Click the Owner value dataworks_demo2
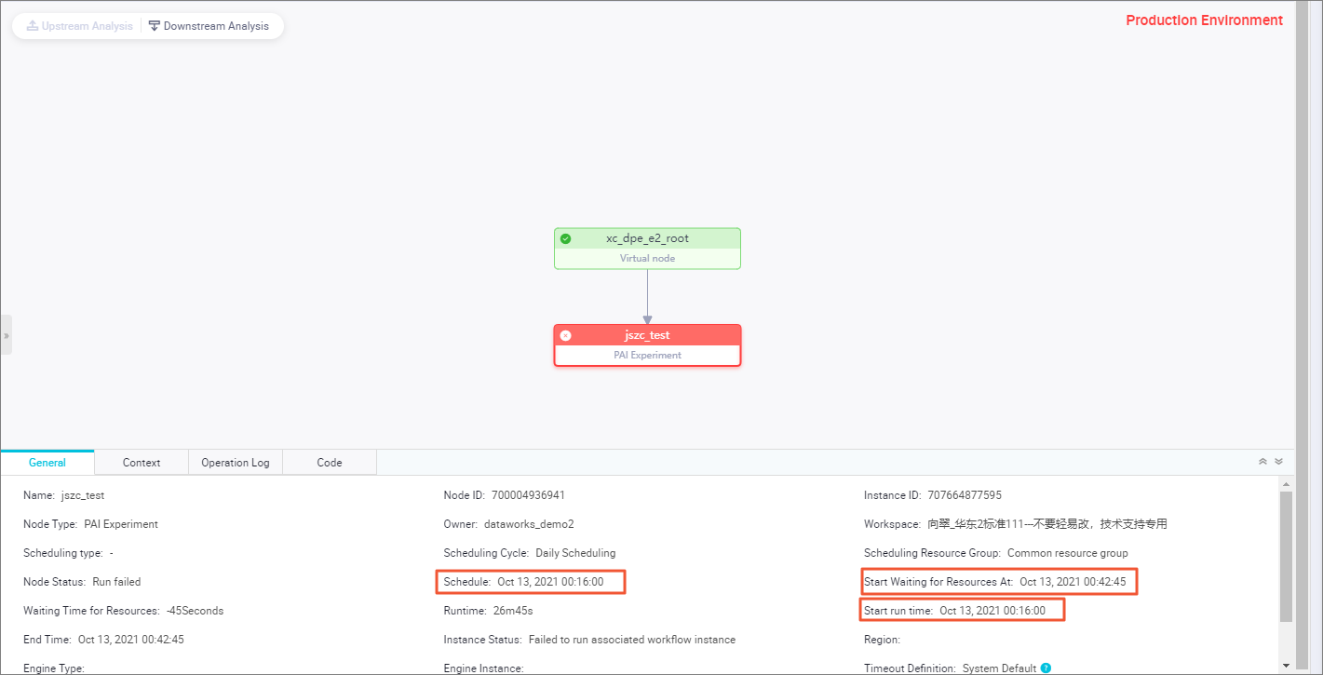1323x675 pixels. 529,524
